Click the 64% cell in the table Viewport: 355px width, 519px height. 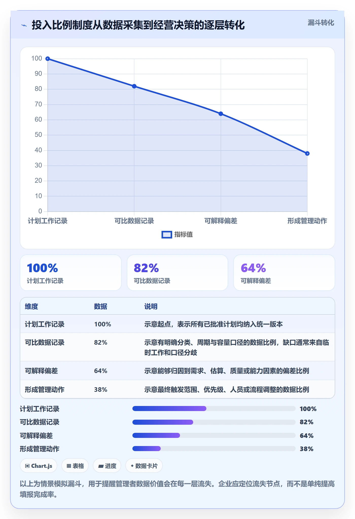click(101, 371)
